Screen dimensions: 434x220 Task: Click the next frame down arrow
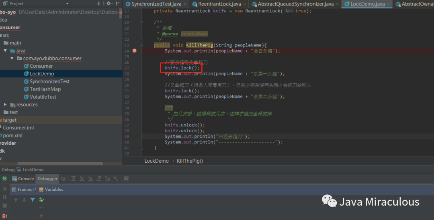tap(24, 200)
